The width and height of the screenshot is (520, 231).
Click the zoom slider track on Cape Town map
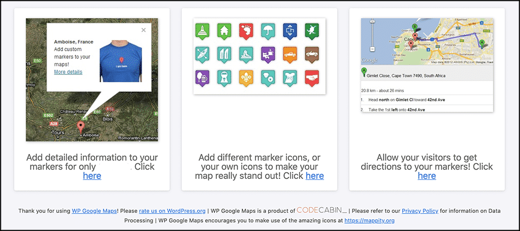372,34
